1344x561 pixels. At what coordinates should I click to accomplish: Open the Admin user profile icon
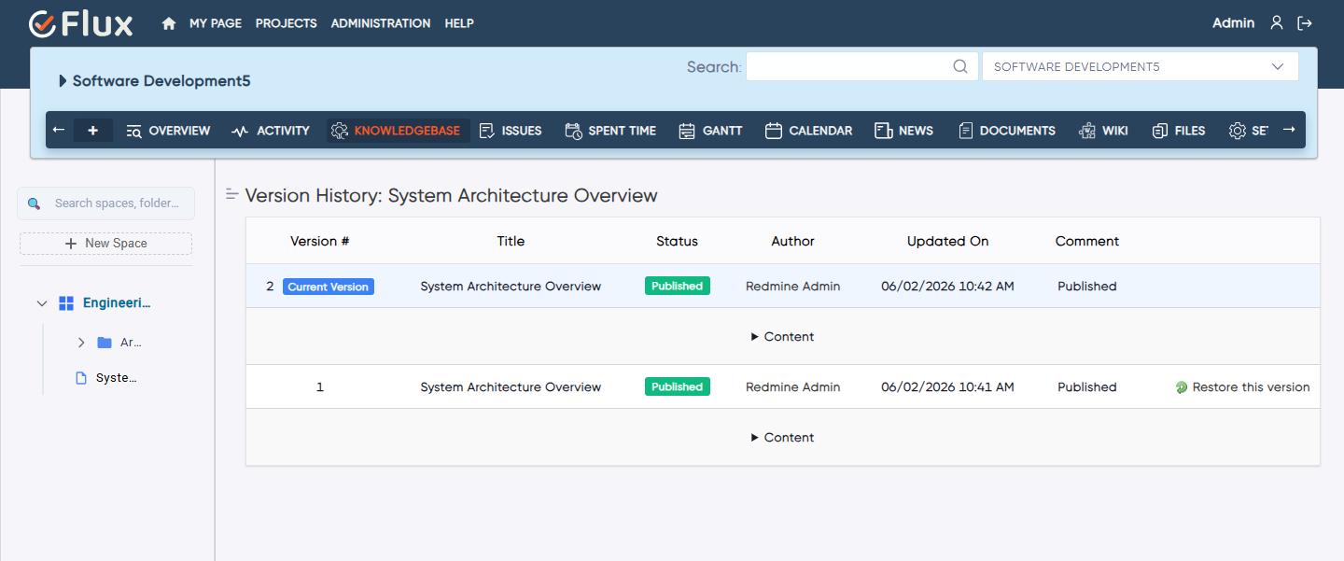1277,23
